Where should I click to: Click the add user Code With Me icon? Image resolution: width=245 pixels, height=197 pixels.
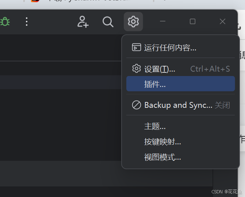click(83, 22)
